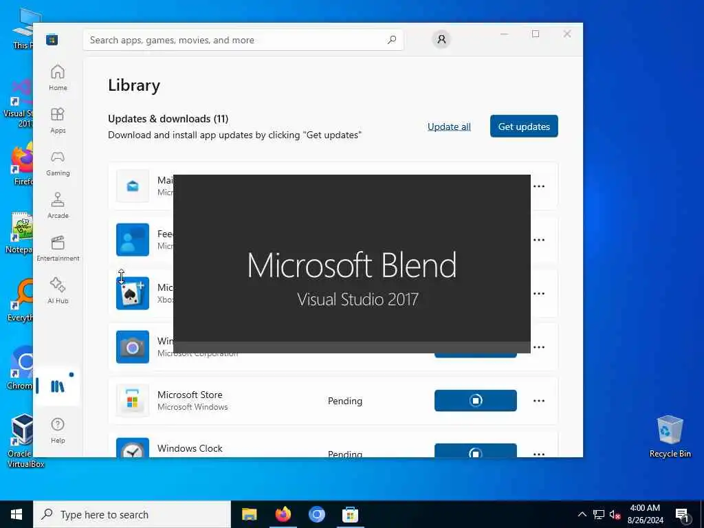Open Entertainment section in sidebar
The width and height of the screenshot is (704, 528).
click(x=58, y=248)
